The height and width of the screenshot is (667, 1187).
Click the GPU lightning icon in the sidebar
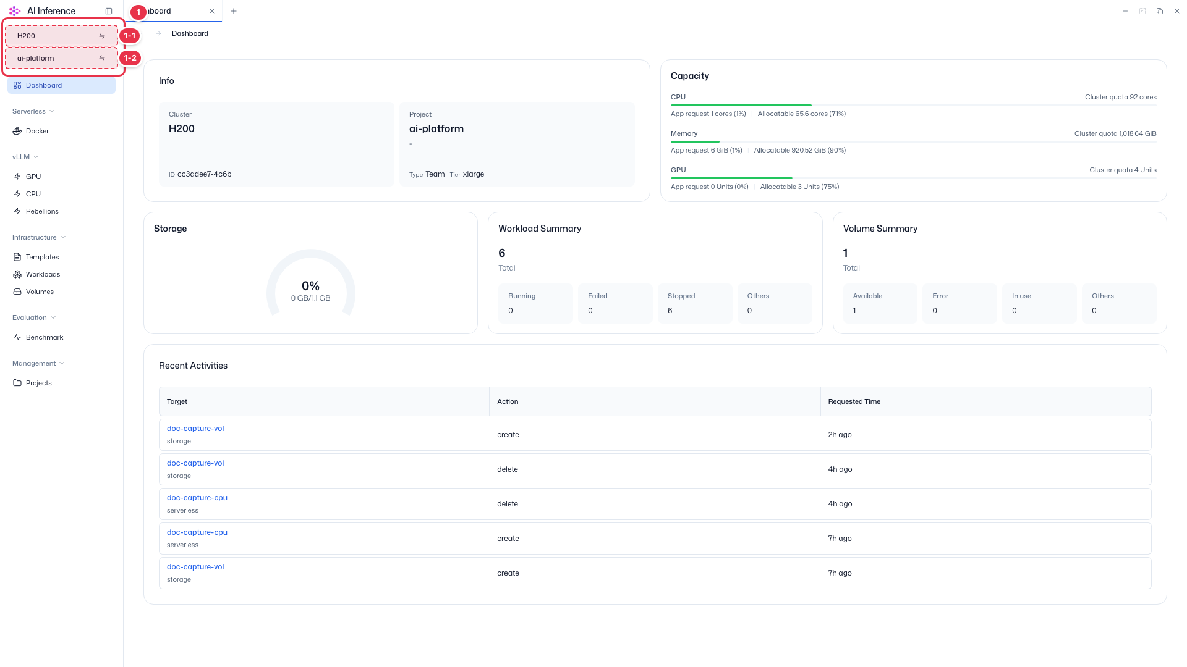click(17, 177)
